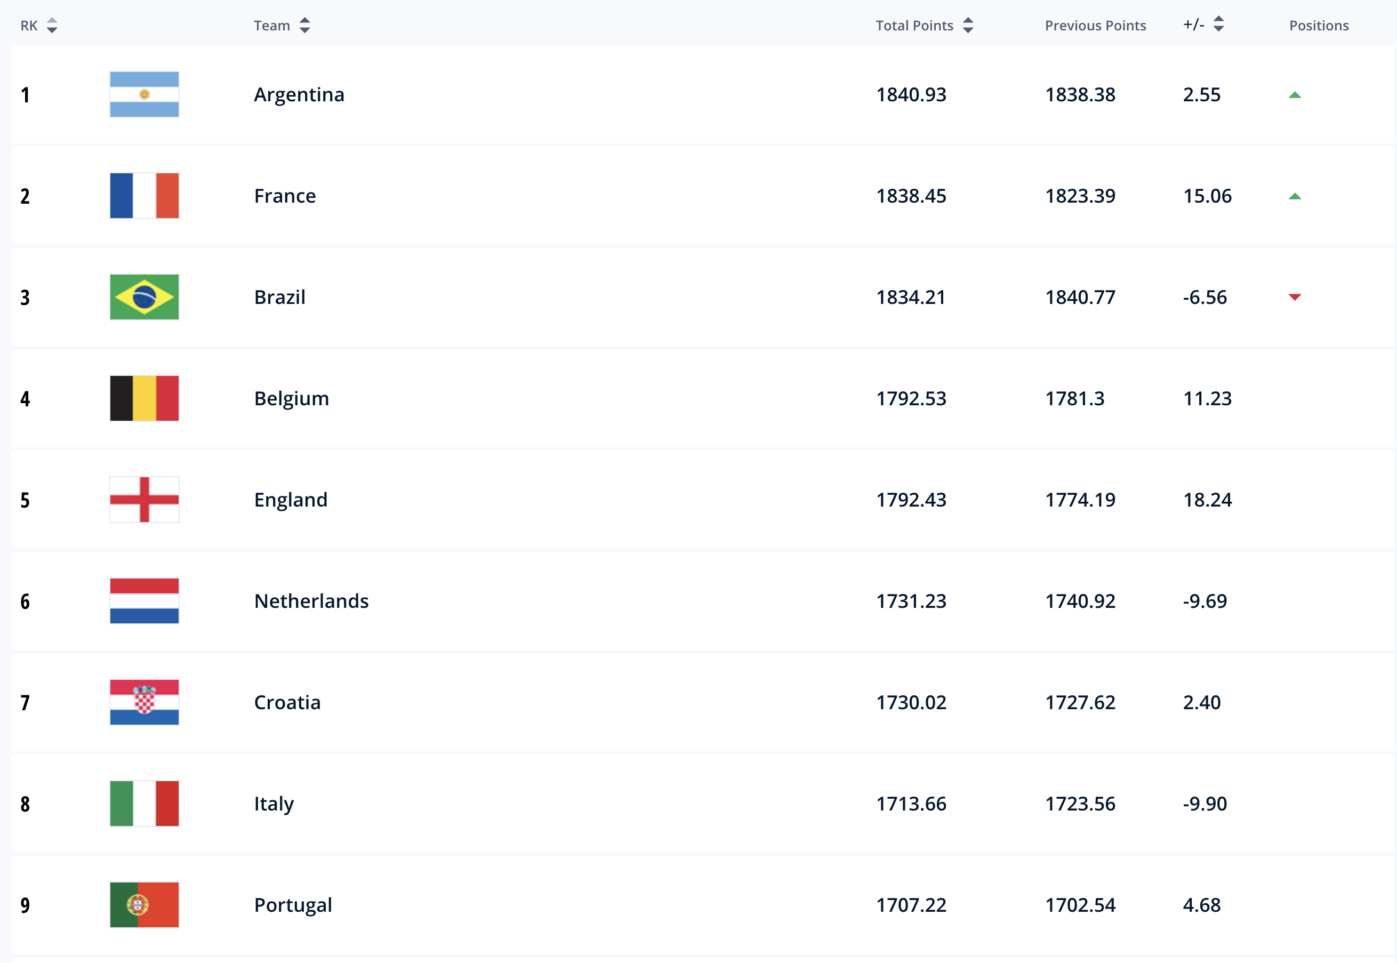Click France's green up position arrow
1397x963 pixels.
pos(1295,196)
